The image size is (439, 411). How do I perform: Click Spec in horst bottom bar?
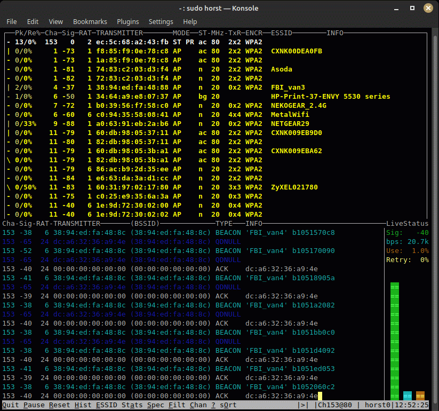[156, 405]
